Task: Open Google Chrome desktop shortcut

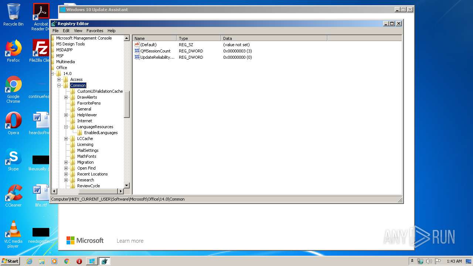Action: 13,89
